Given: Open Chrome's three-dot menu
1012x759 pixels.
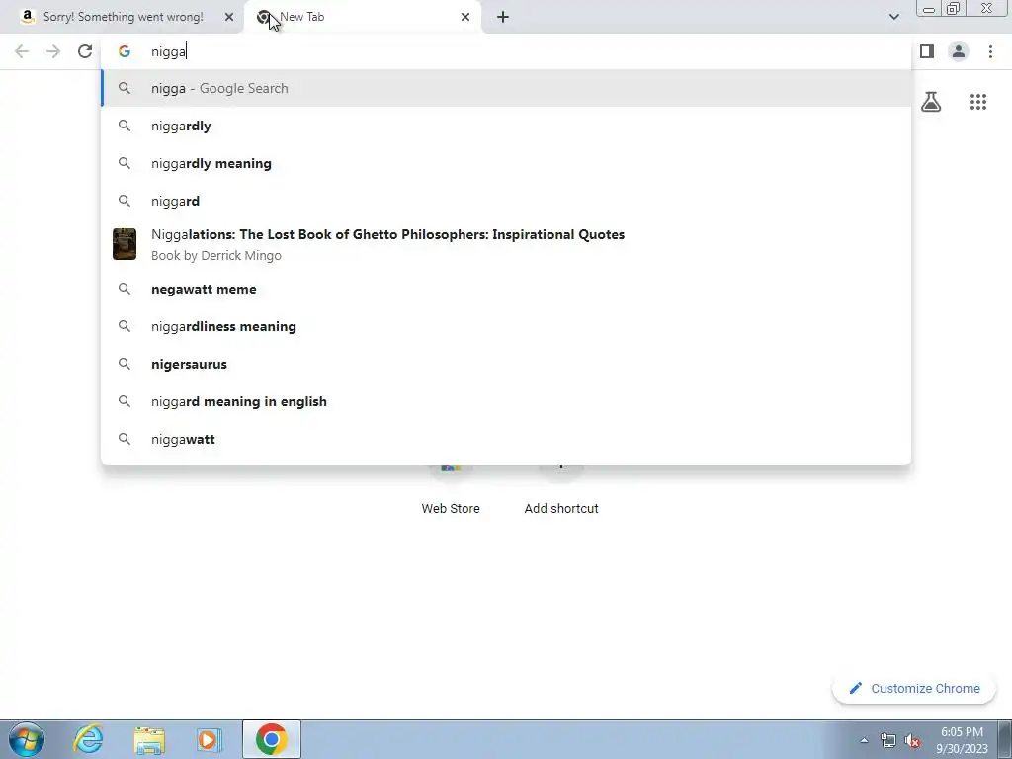Looking at the screenshot, I should [x=990, y=51].
